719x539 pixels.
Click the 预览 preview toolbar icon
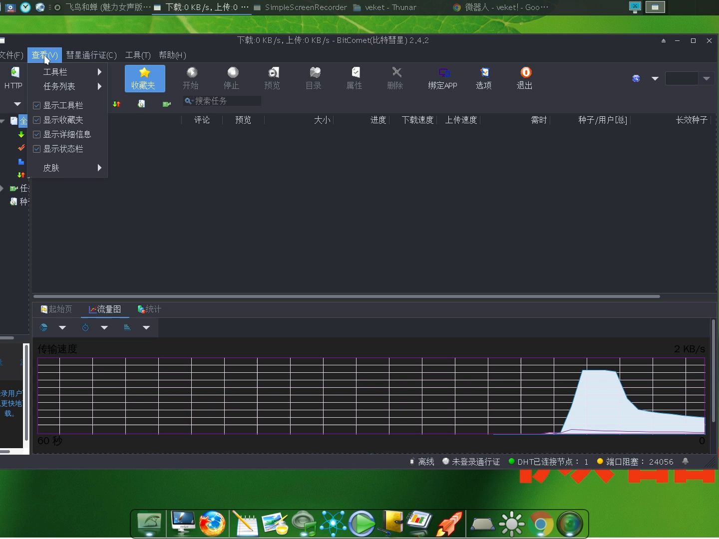coord(273,78)
